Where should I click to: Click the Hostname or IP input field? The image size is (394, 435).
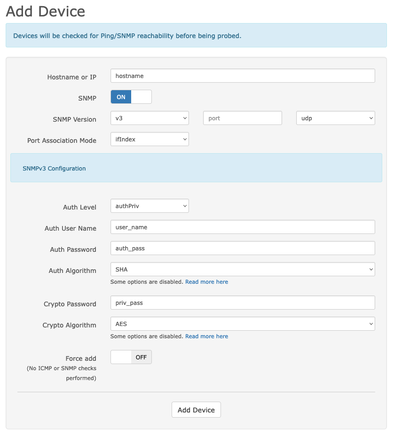(242, 76)
